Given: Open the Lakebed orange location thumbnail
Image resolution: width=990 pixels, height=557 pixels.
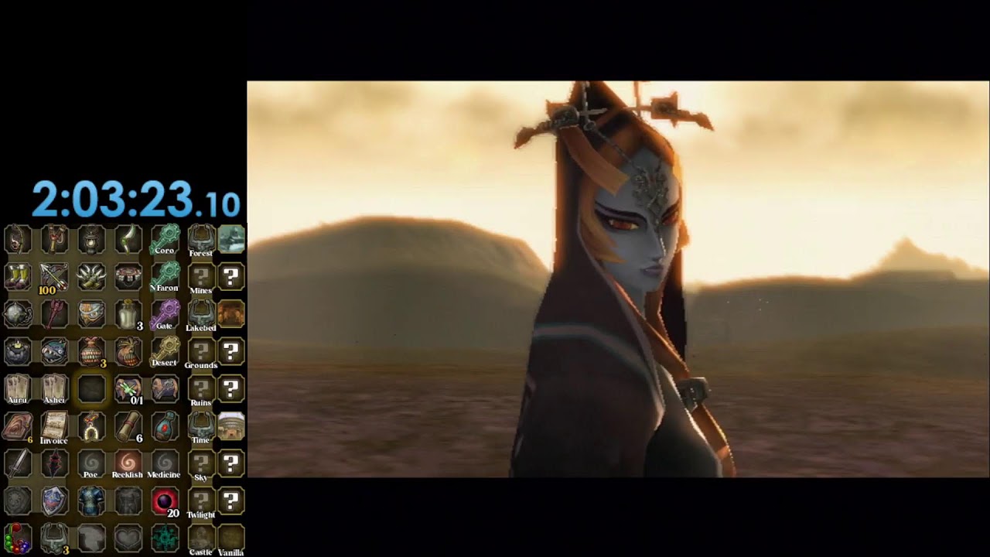Looking at the screenshot, I should 230,313.
